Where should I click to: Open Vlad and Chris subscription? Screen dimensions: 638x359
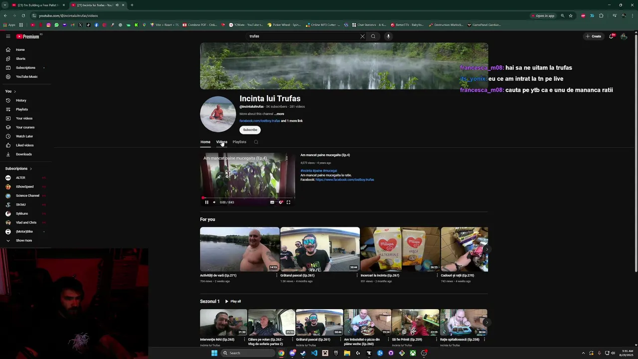point(26,222)
